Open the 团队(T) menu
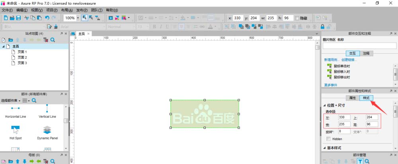The height and width of the screenshot is (164, 398). pyautogui.click(x=97, y=10)
